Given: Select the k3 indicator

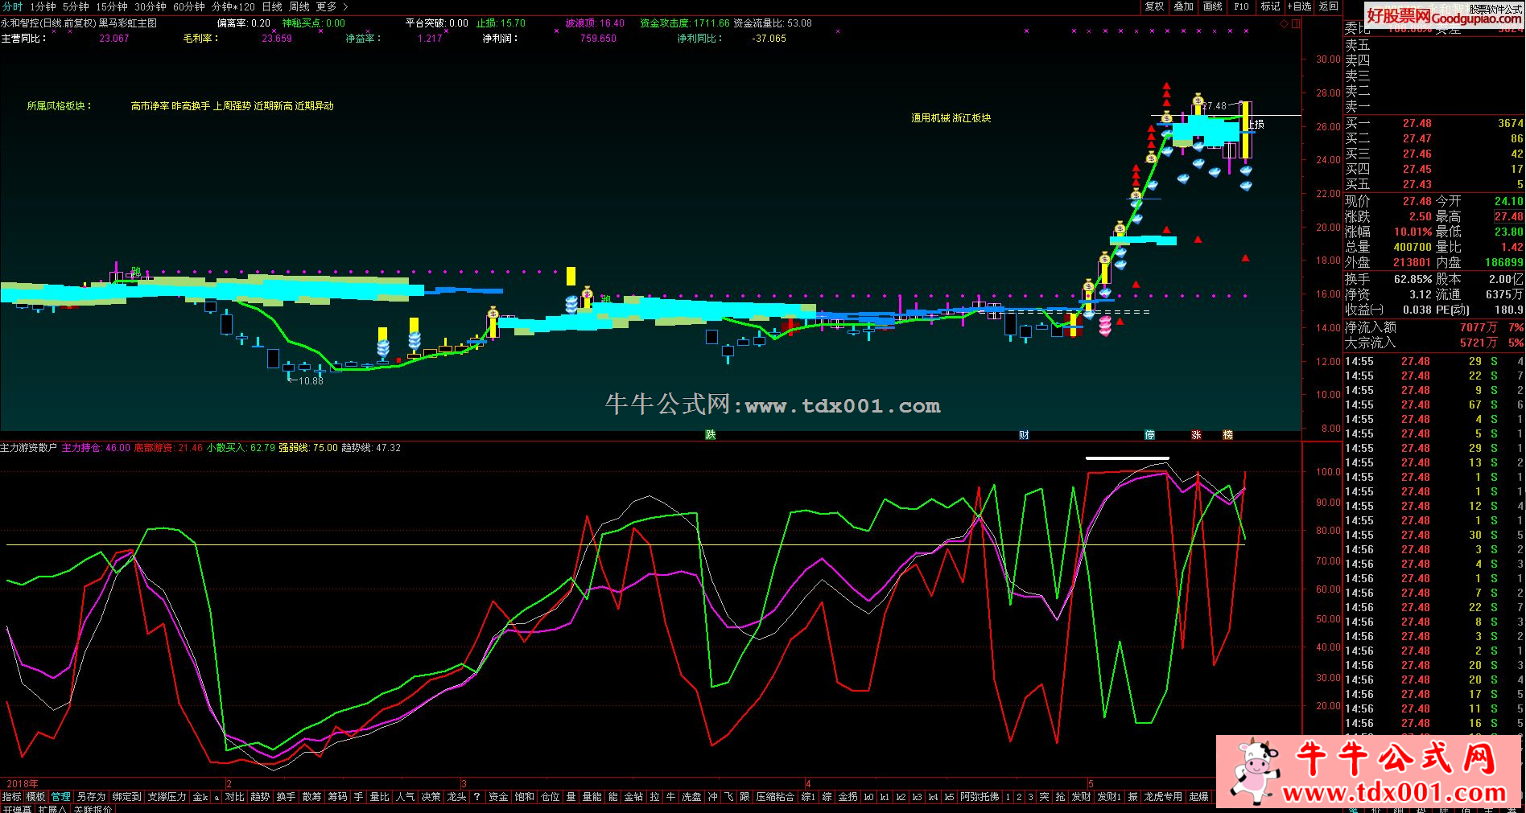Looking at the screenshot, I should coord(917,797).
